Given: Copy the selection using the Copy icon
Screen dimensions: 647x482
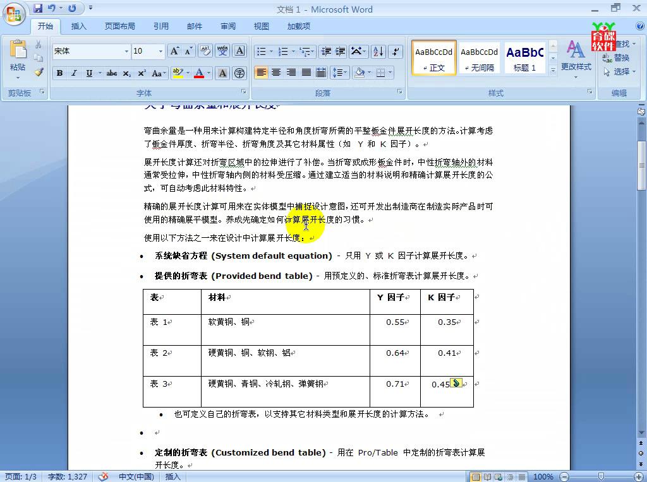Looking at the screenshot, I should click(x=39, y=58).
